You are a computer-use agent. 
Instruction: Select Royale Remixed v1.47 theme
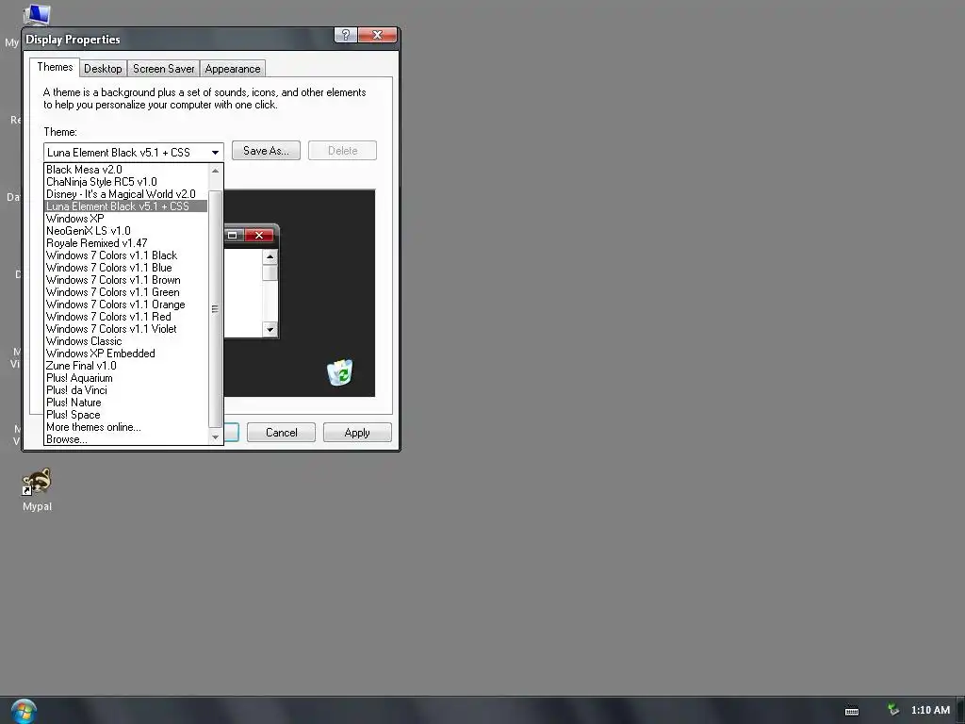pyautogui.click(x=126, y=243)
